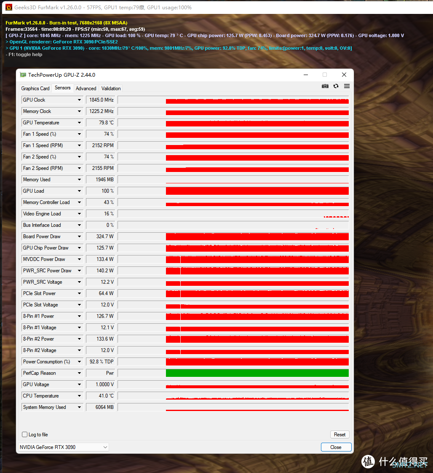Minimize the GPU-Z window
The width and height of the screenshot is (433, 473).
click(305, 75)
